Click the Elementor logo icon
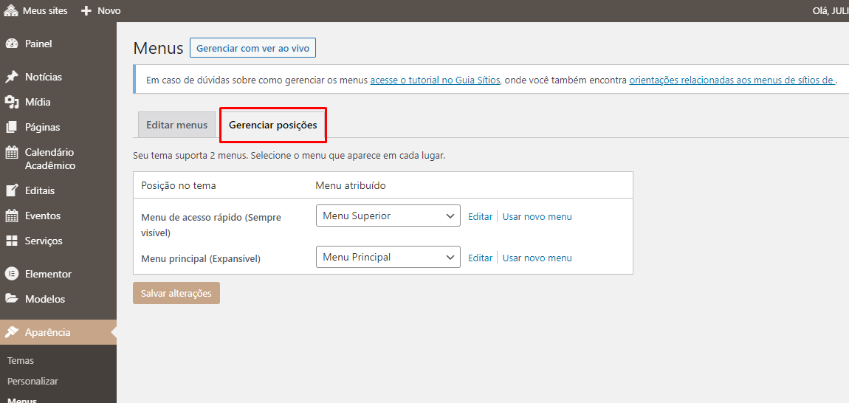Image resolution: width=849 pixels, height=403 pixels. 12,274
